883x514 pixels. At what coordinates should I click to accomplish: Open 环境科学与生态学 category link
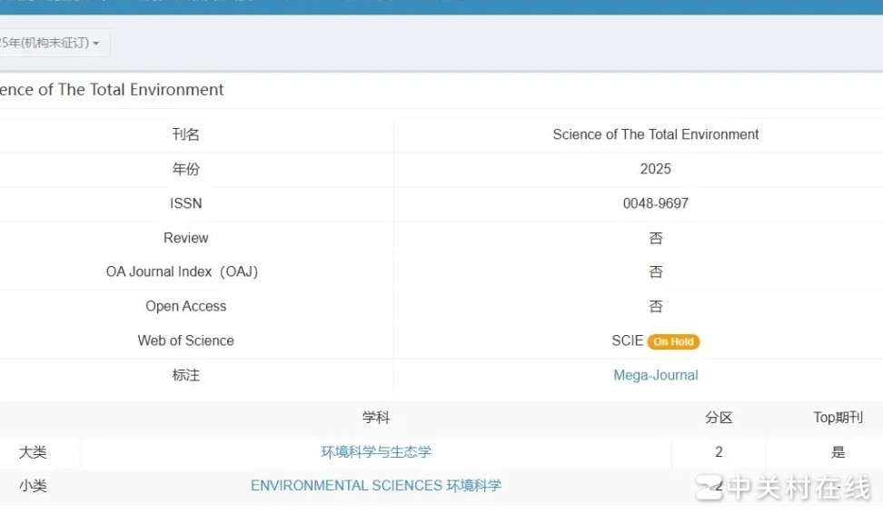[376, 452]
